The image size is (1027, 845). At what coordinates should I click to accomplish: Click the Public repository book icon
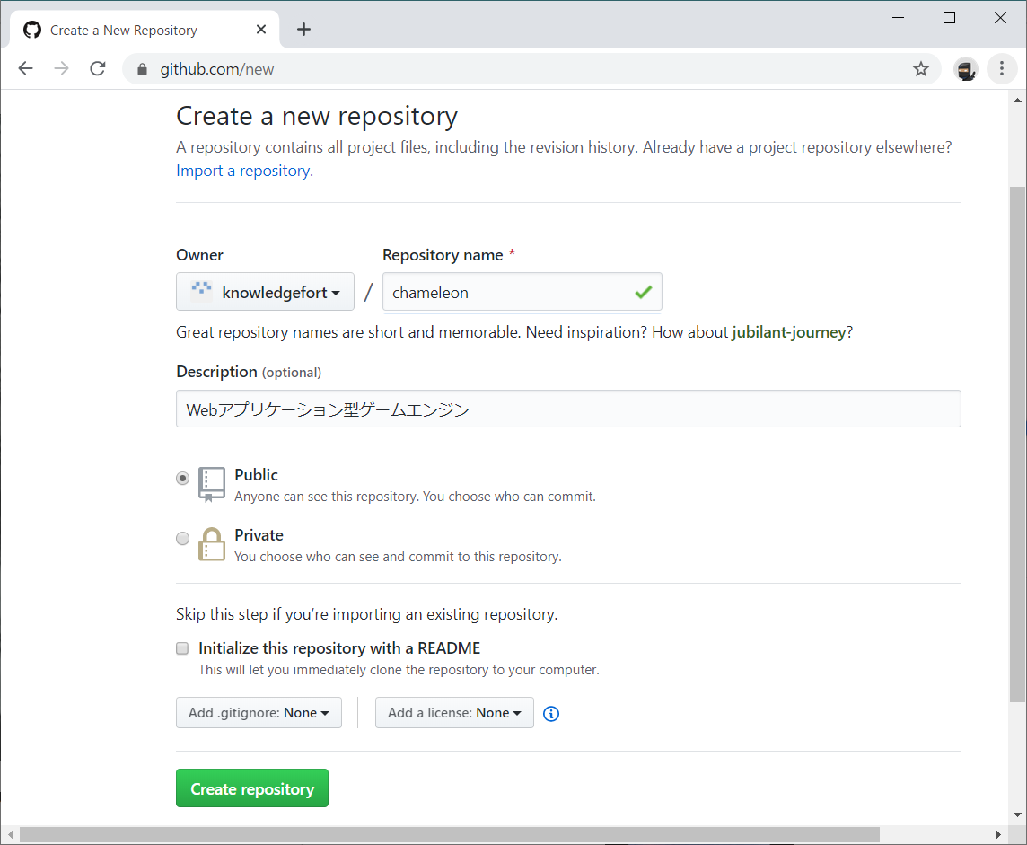pos(212,484)
